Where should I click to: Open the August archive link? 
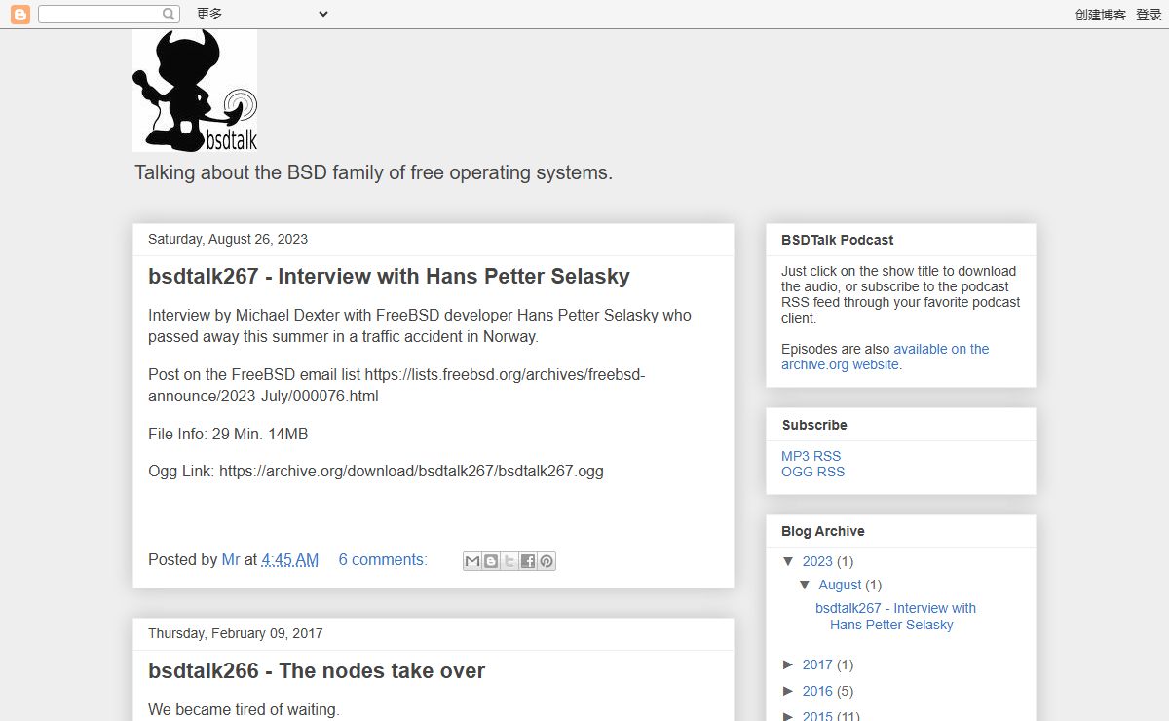pos(840,585)
